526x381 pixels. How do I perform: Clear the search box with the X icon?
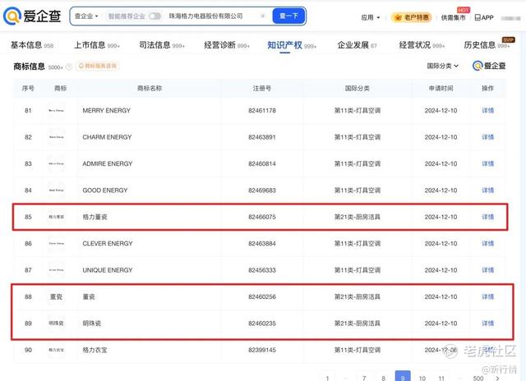tap(263, 16)
